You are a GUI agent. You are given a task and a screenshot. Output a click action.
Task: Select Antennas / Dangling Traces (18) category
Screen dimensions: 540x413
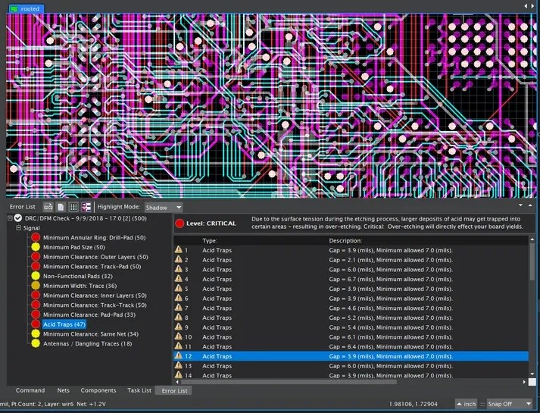click(87, 343)
